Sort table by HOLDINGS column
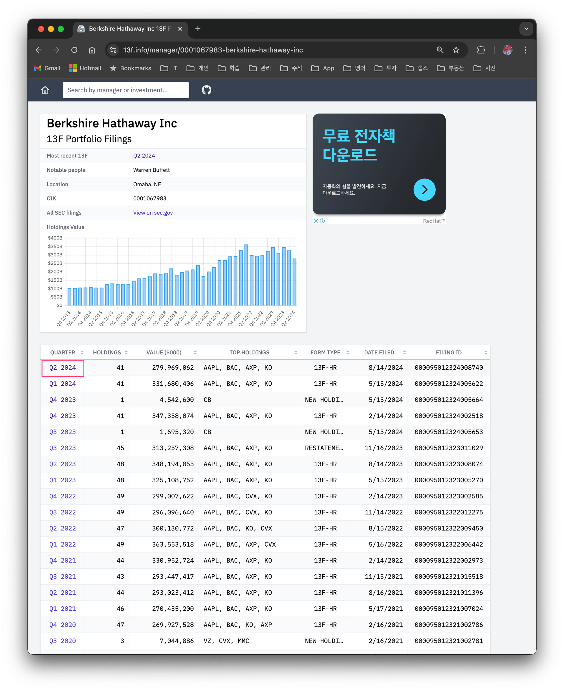Viewport: 564px width, 691px height. pyautogui.click(x=107, y=352)
